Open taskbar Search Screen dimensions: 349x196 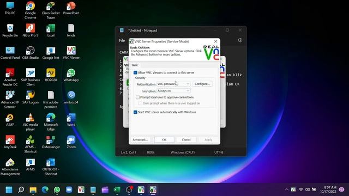[21, 190]
